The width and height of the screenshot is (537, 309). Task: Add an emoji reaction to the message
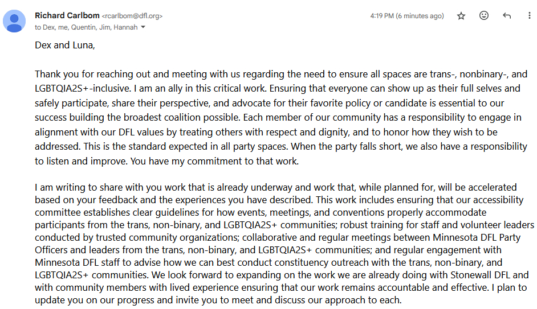tap(484, 16)
